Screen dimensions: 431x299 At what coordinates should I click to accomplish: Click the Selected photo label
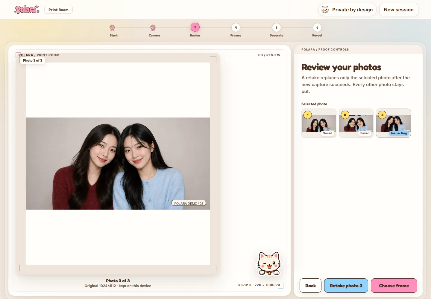[x=314, y=104]
